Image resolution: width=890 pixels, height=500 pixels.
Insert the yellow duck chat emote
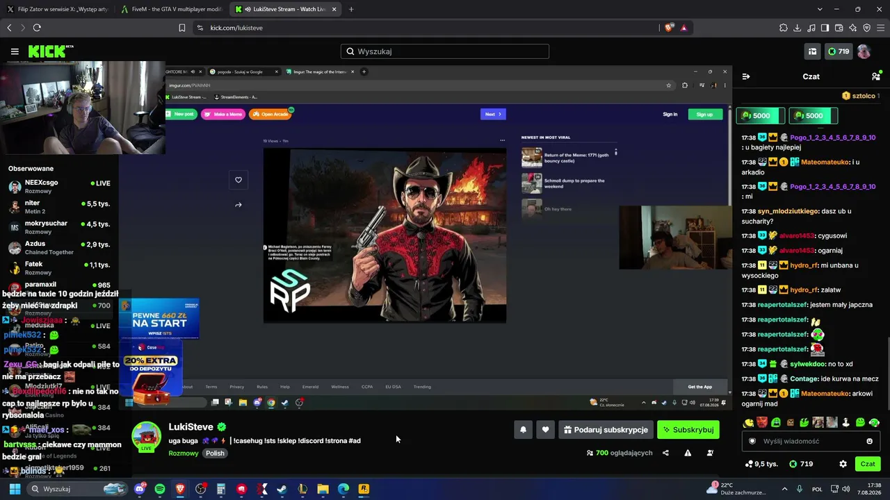coord(748,422)
